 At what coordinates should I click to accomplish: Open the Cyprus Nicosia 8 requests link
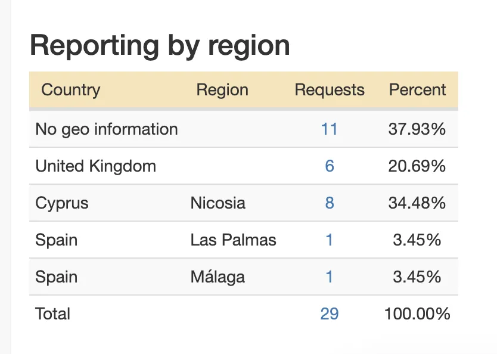click(330, 203)
